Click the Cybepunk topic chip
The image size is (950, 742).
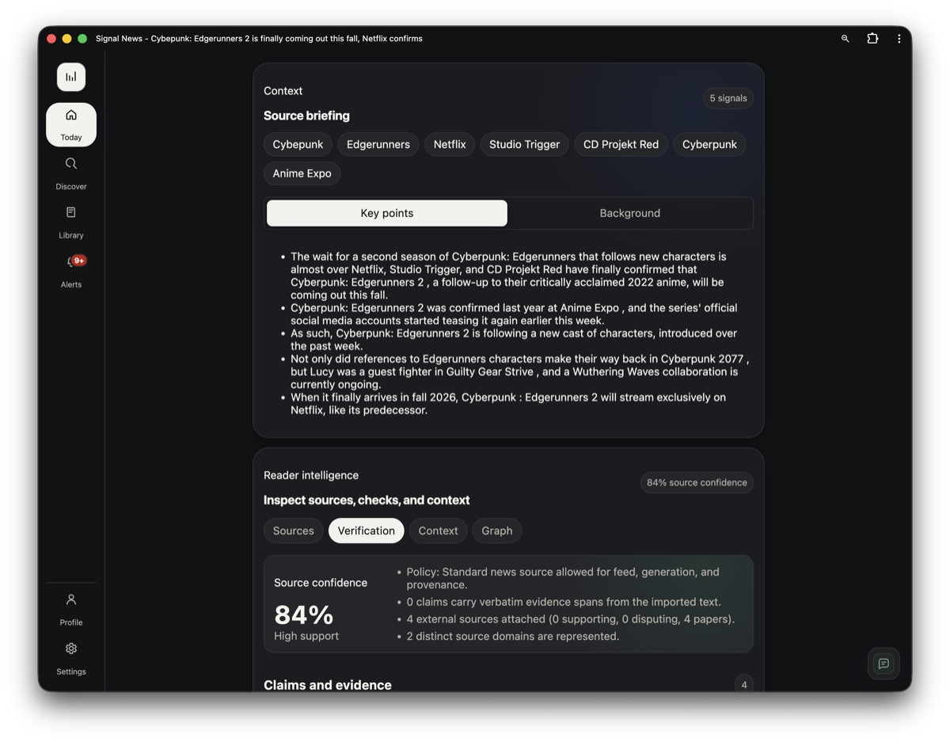298,144
